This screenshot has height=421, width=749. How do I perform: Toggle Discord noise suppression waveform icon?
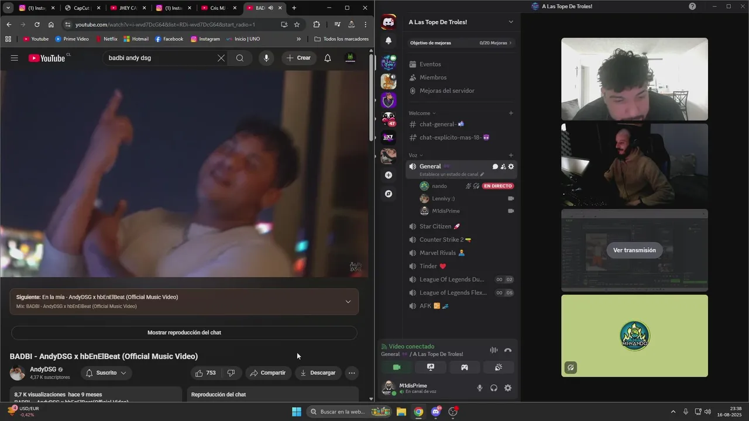[494, 350]
